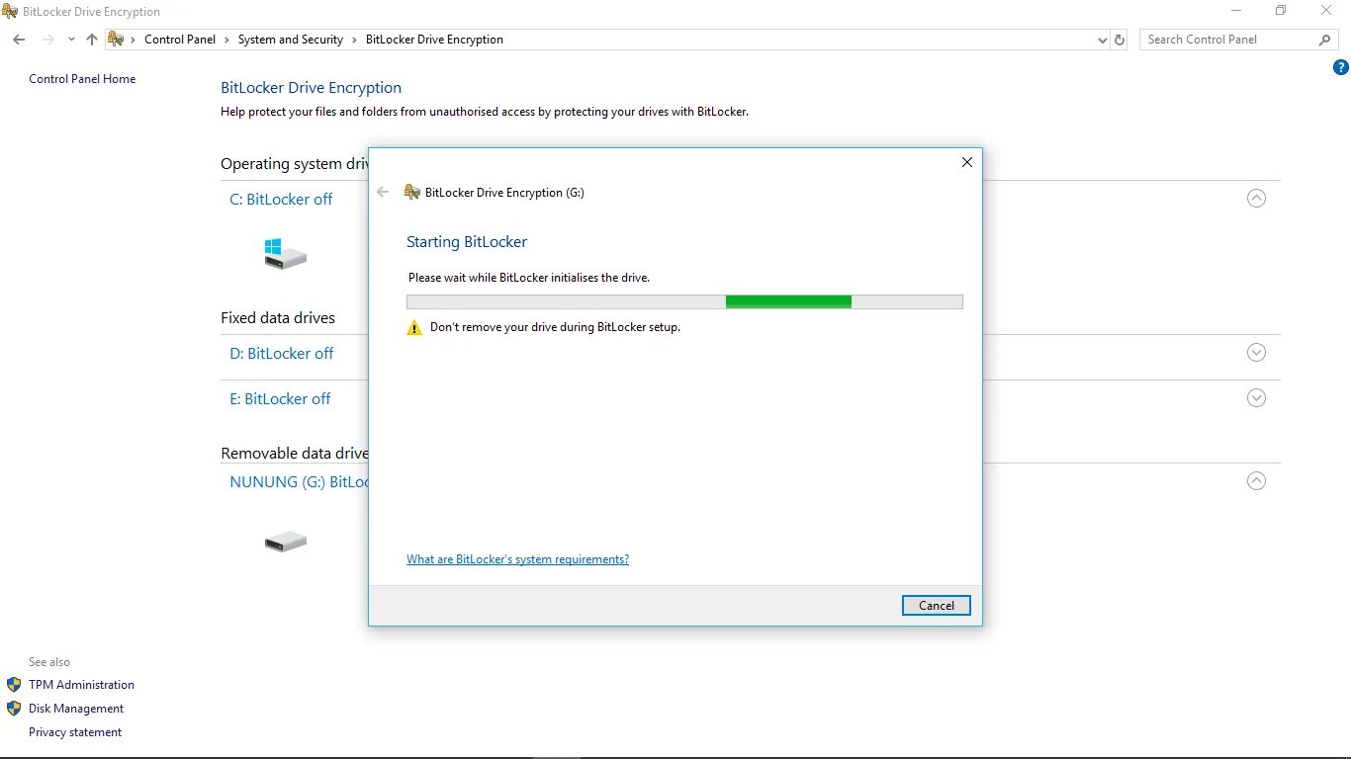The image size is (1351, 759).
Task: Close the BitLocker Drive Encryption (G:) dialog
Action: [967, 162]
